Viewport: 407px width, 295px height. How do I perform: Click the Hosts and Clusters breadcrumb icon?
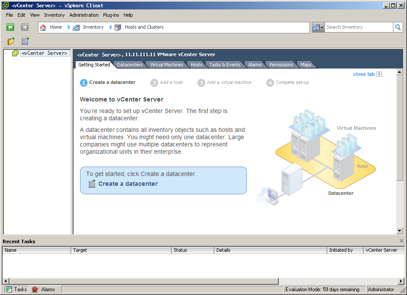point(118,27)
